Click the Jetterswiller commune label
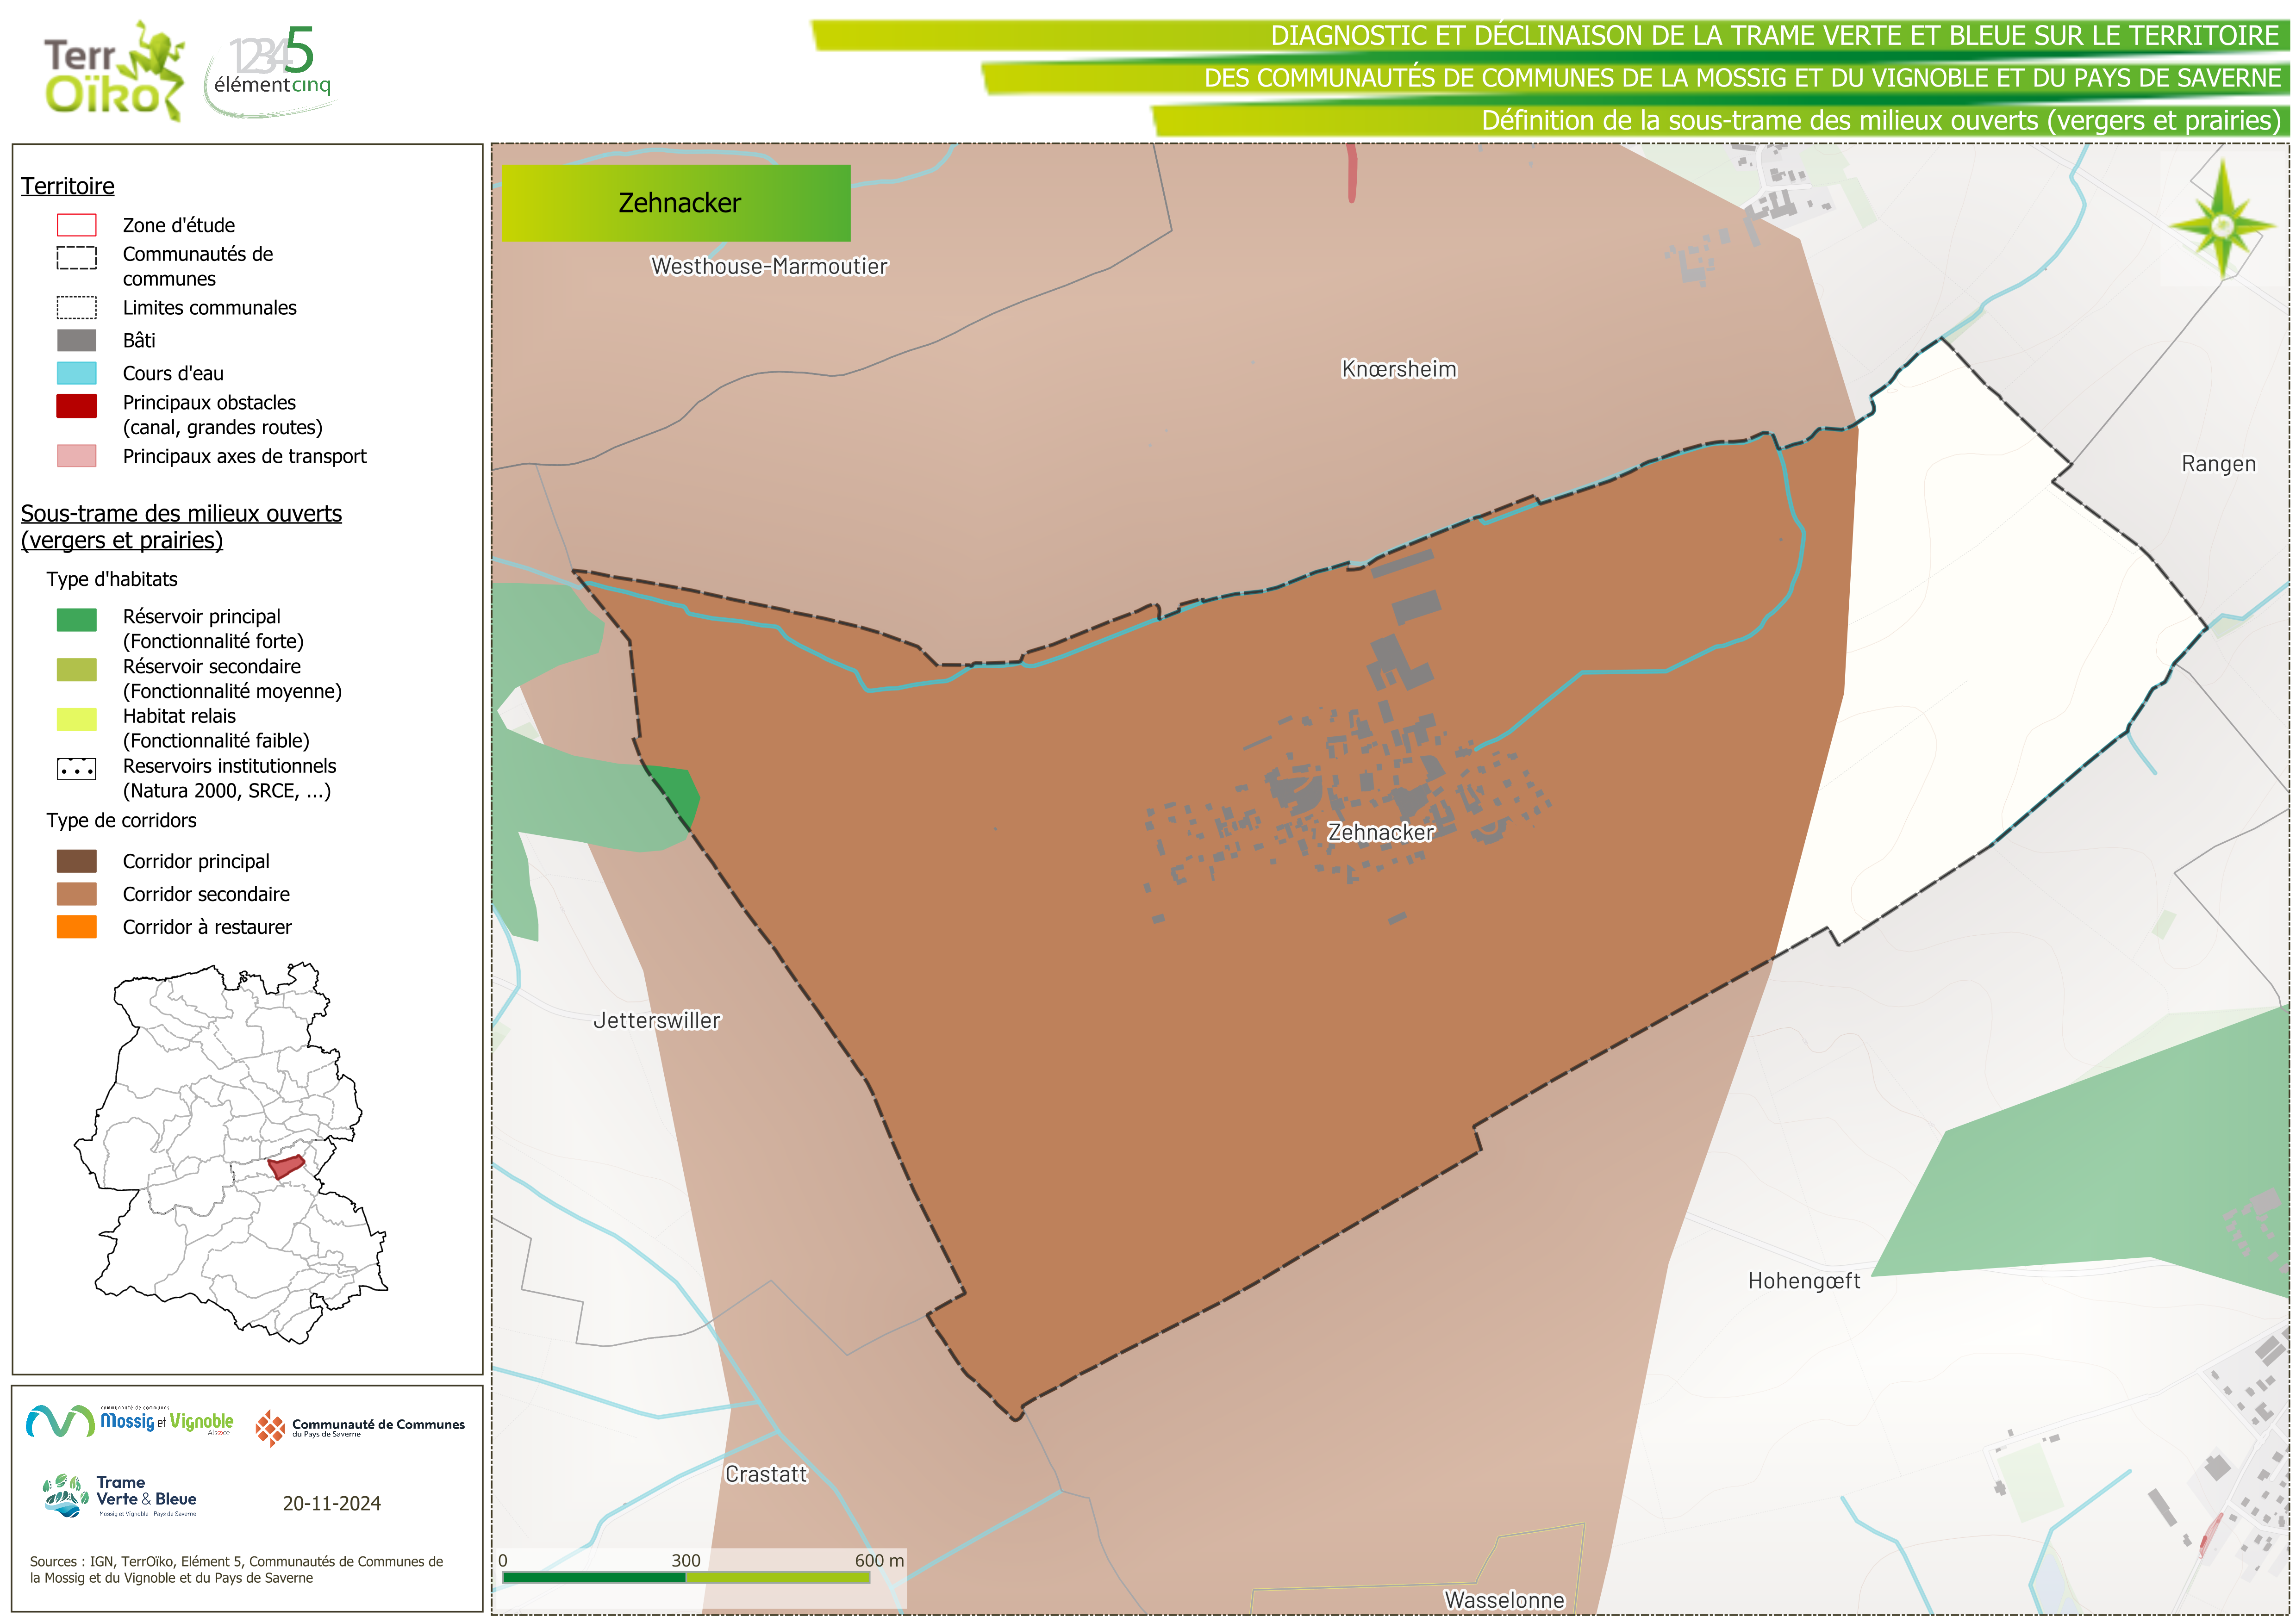2296x1623 pixels. [656, 1020]
